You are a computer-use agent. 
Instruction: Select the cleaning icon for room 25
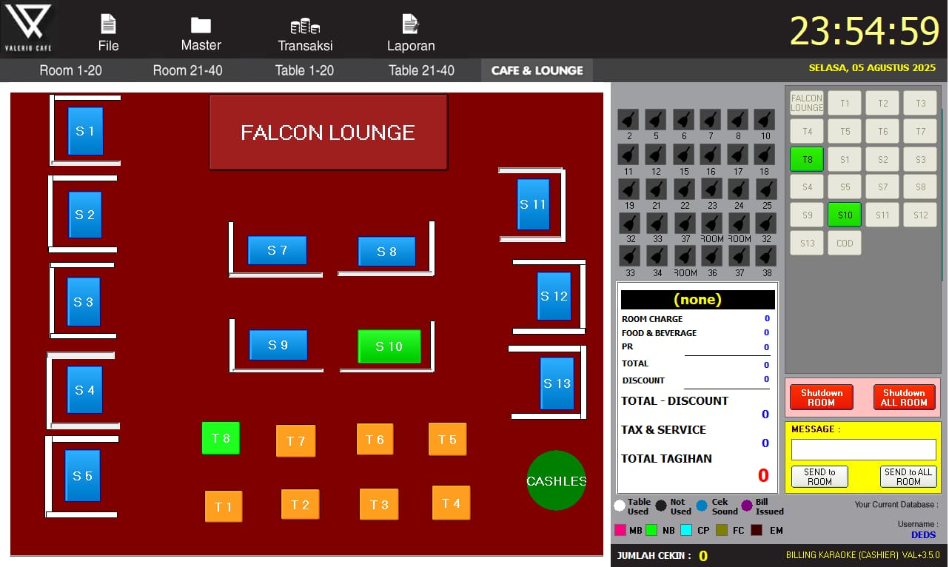[x=766, y=189]
